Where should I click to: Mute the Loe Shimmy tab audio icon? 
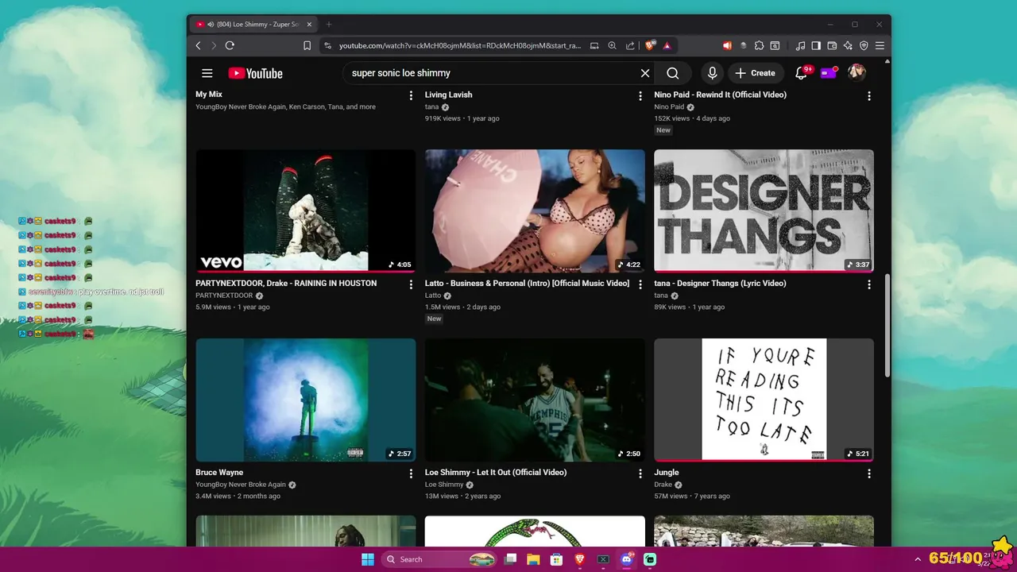tap(211, 25)
